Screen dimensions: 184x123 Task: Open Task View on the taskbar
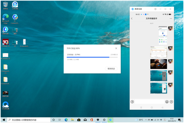[59, 120]
